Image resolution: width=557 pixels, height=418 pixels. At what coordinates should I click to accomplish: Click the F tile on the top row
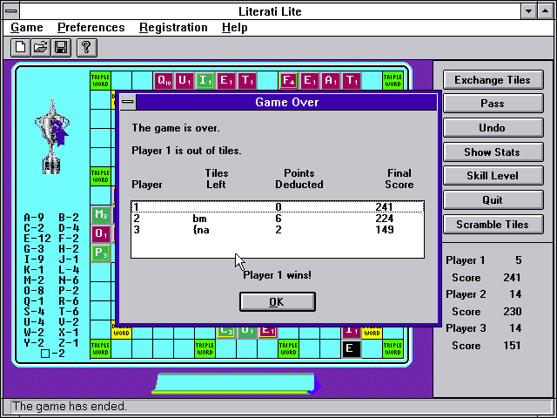pyautogui.click(x=289, y=81)
